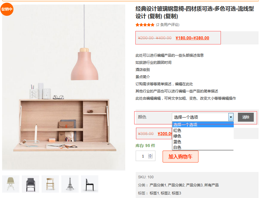Click the 加入购物车 button
Image resolution: width=269 pixels, height=198 pixels.
coord(181,156)
